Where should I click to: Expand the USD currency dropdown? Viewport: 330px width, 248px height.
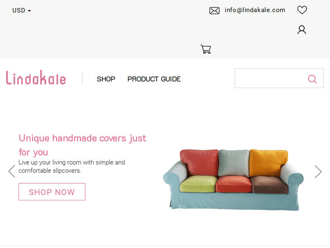(22, 10)
